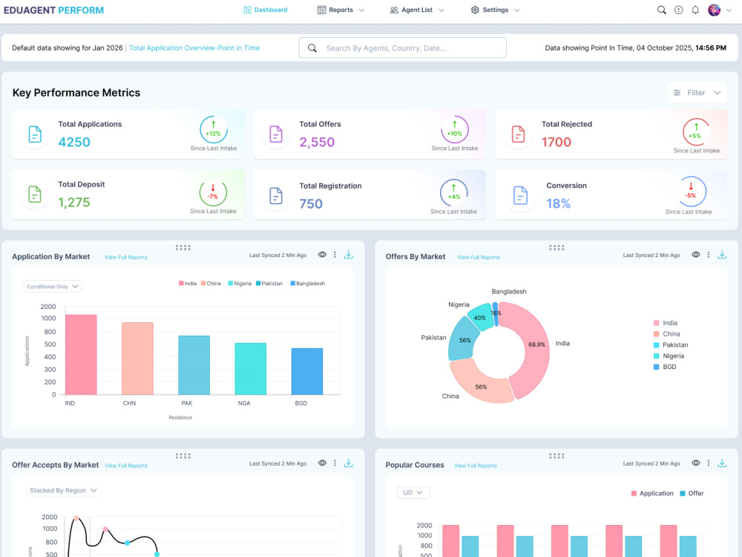
Task: Click the Total Applications document icon
Action: pos(35,134)
